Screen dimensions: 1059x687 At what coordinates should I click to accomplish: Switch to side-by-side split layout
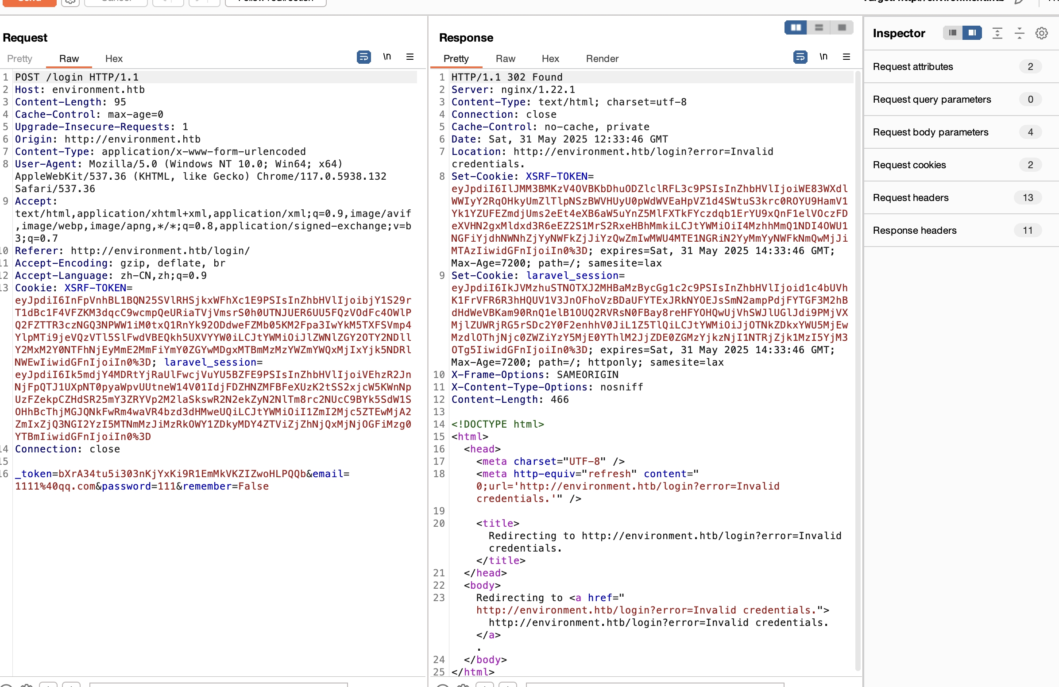(796, 27)
